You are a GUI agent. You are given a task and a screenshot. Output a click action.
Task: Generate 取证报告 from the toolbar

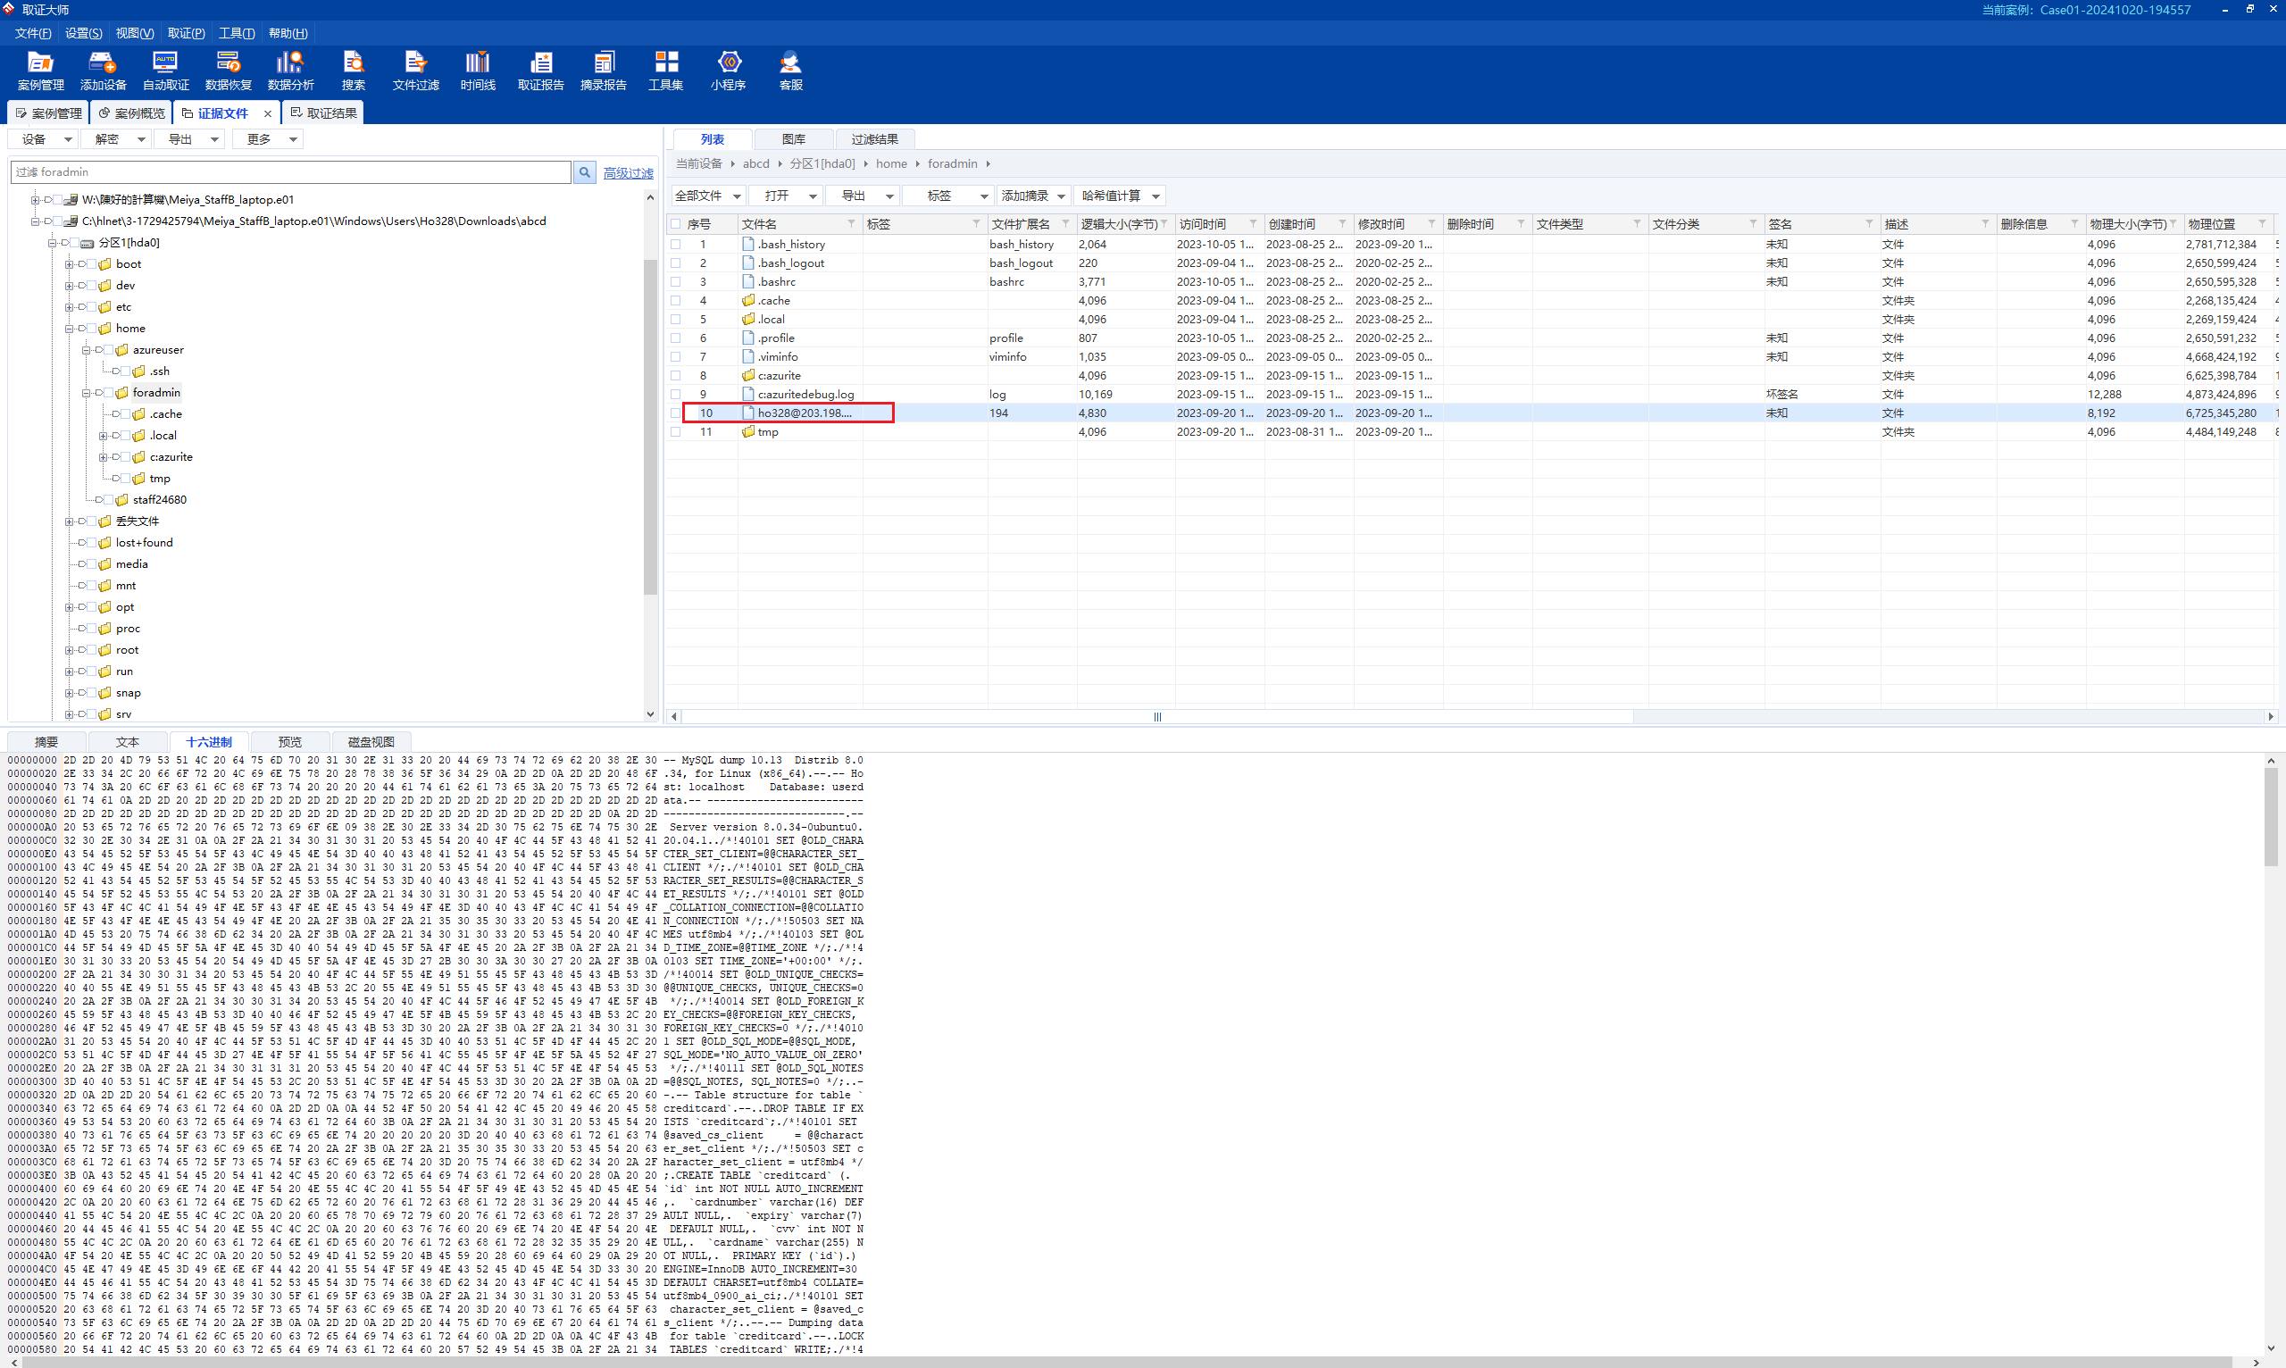541,71
